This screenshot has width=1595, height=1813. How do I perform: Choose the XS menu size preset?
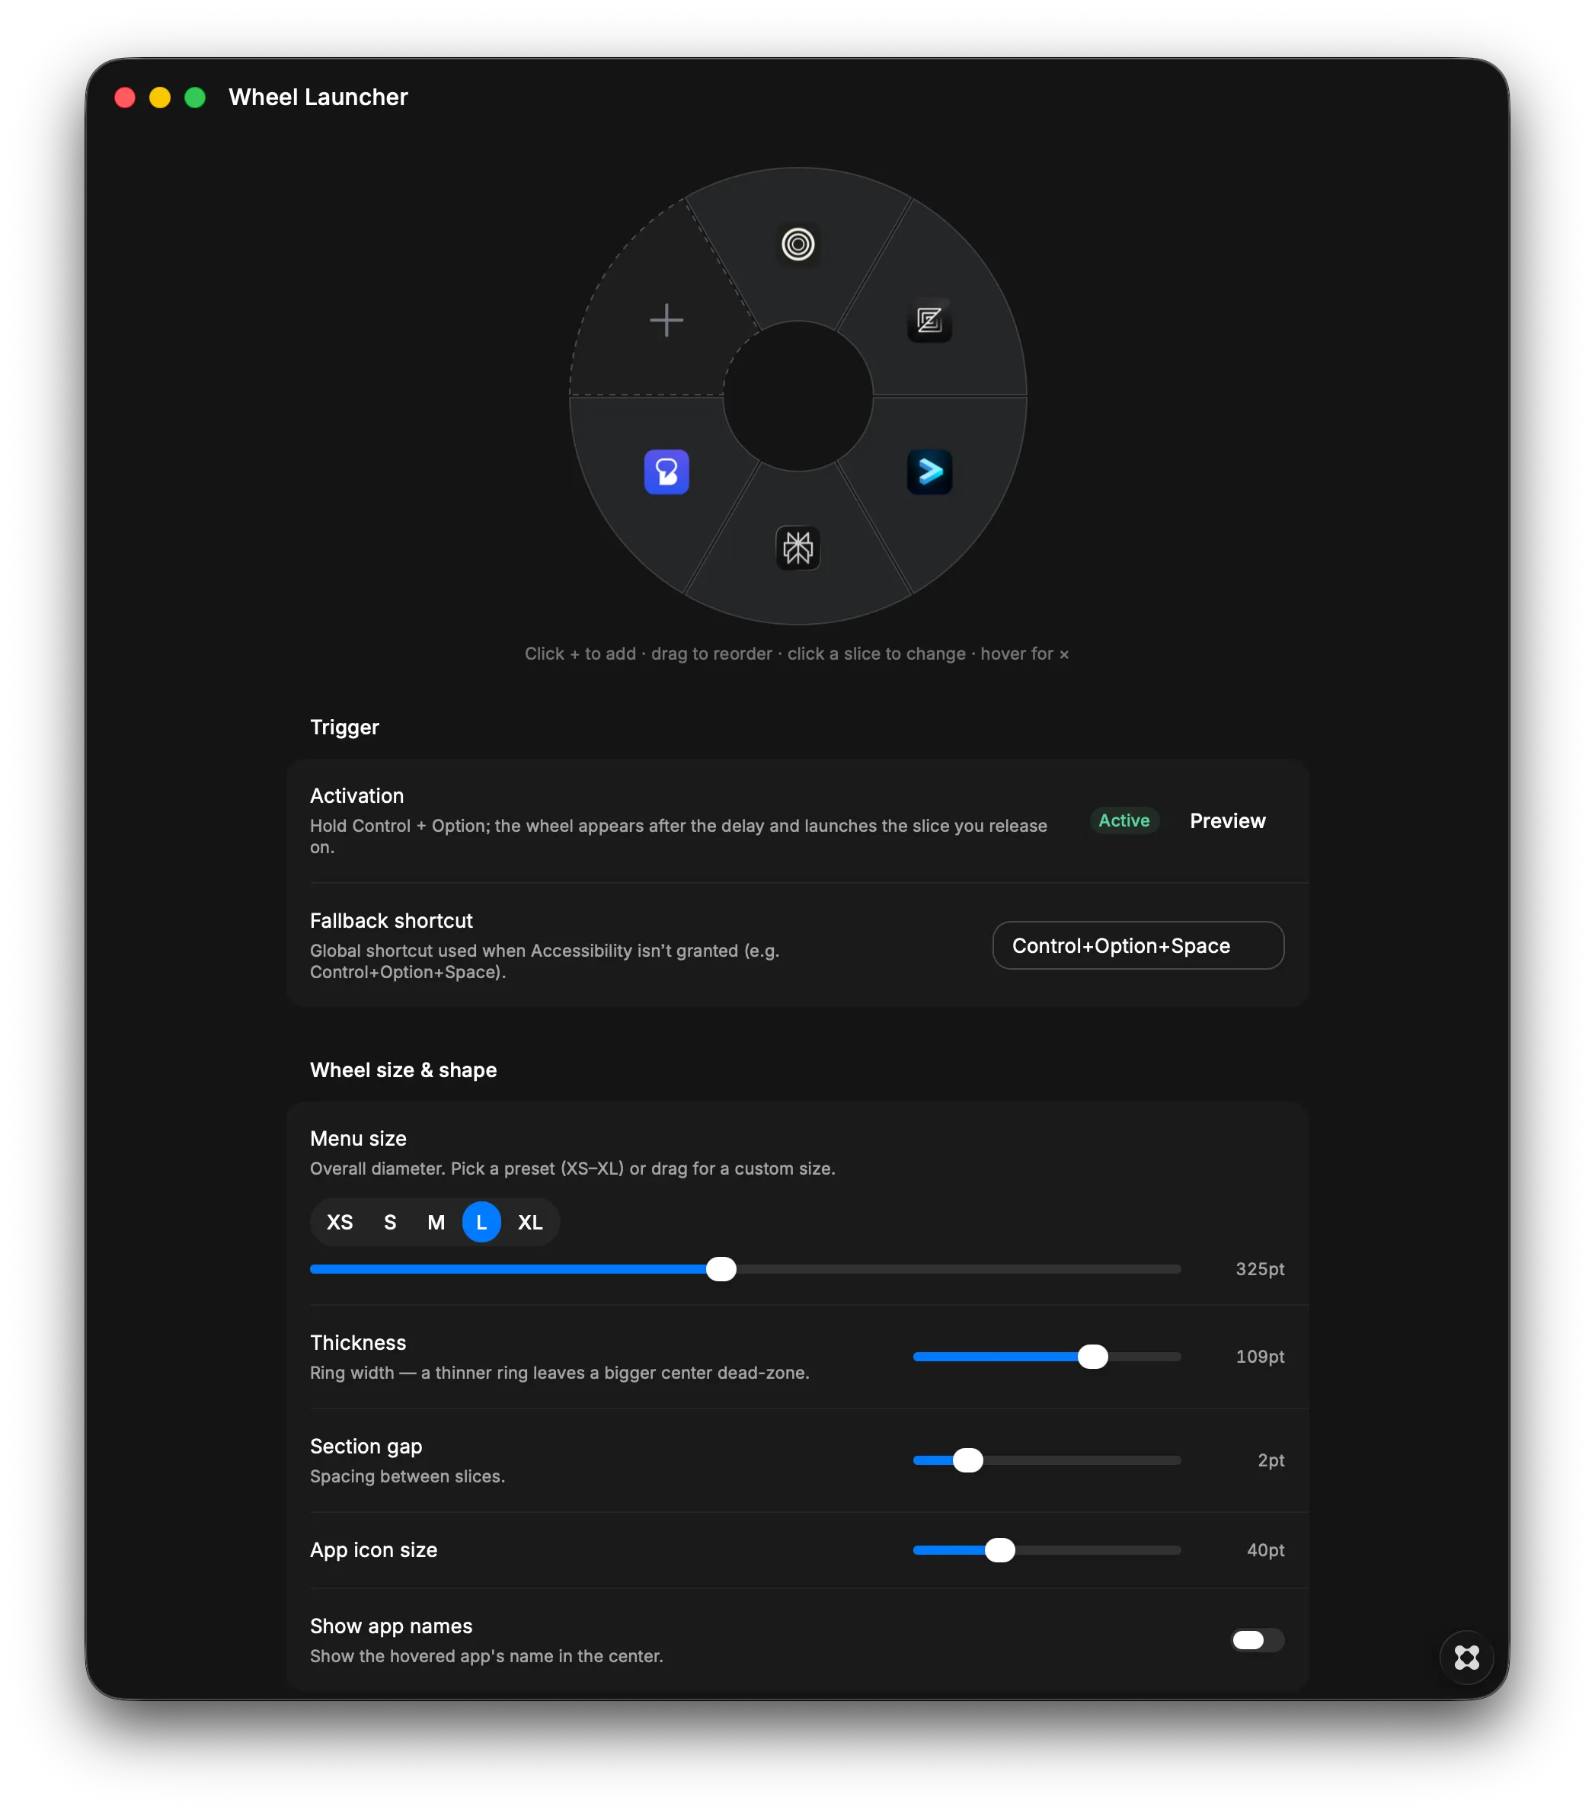pyautogui.click(x=339, y=1223)
